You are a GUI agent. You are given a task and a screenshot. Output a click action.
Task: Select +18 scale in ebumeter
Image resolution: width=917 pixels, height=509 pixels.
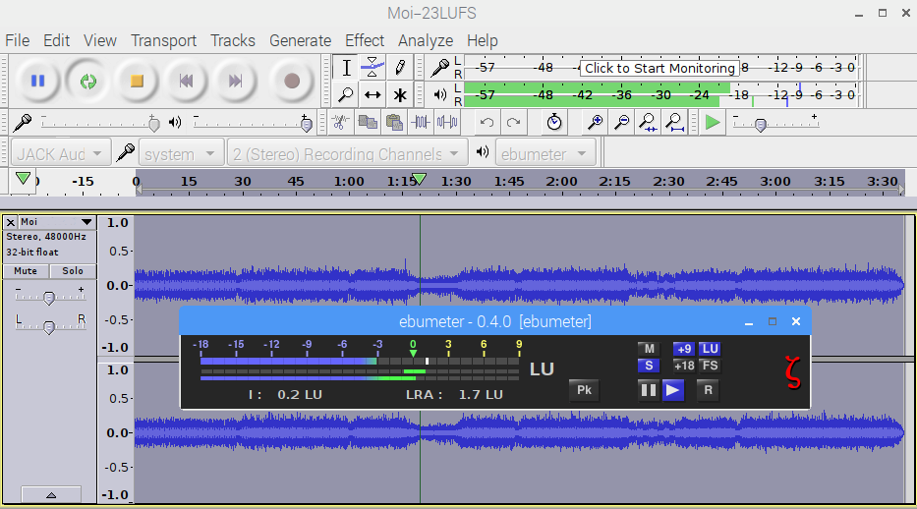click(684, 366)
